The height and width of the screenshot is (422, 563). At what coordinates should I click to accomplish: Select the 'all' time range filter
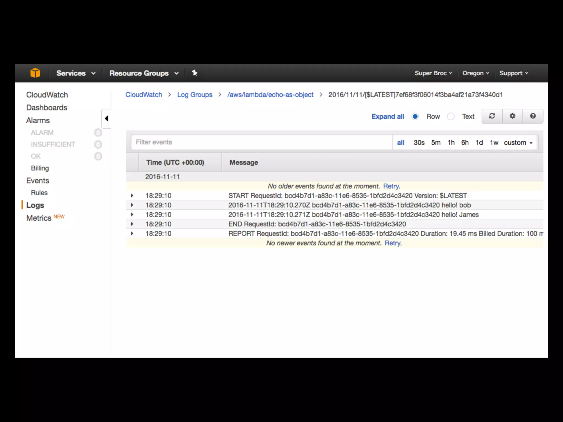coord(401,143)
